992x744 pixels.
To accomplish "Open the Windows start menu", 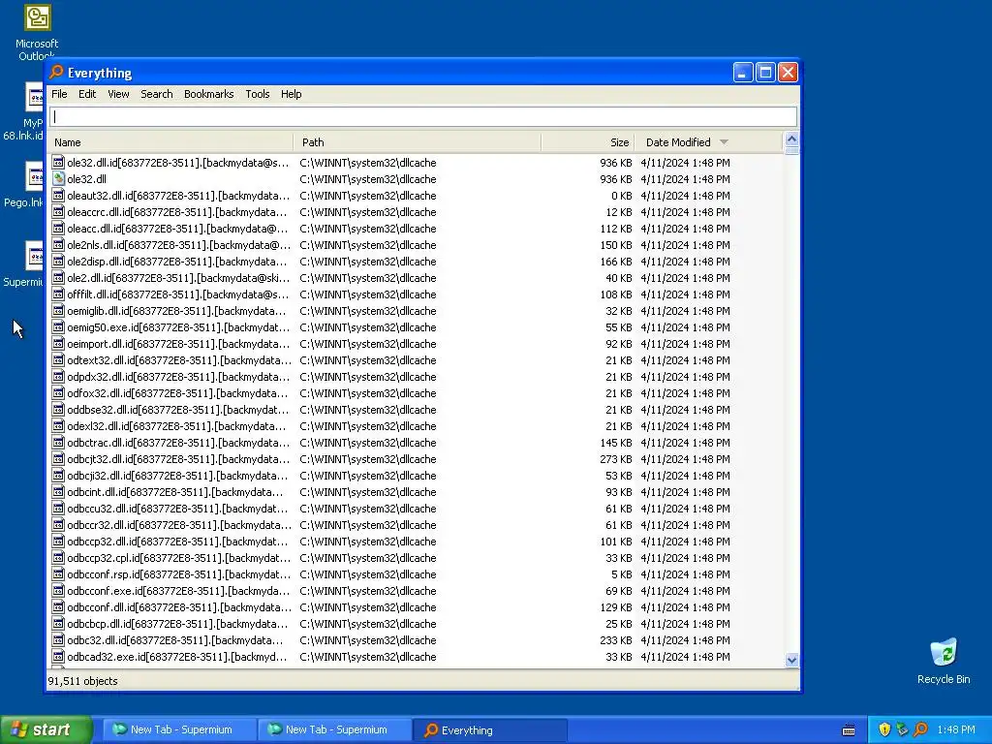I will coord(46,729).
